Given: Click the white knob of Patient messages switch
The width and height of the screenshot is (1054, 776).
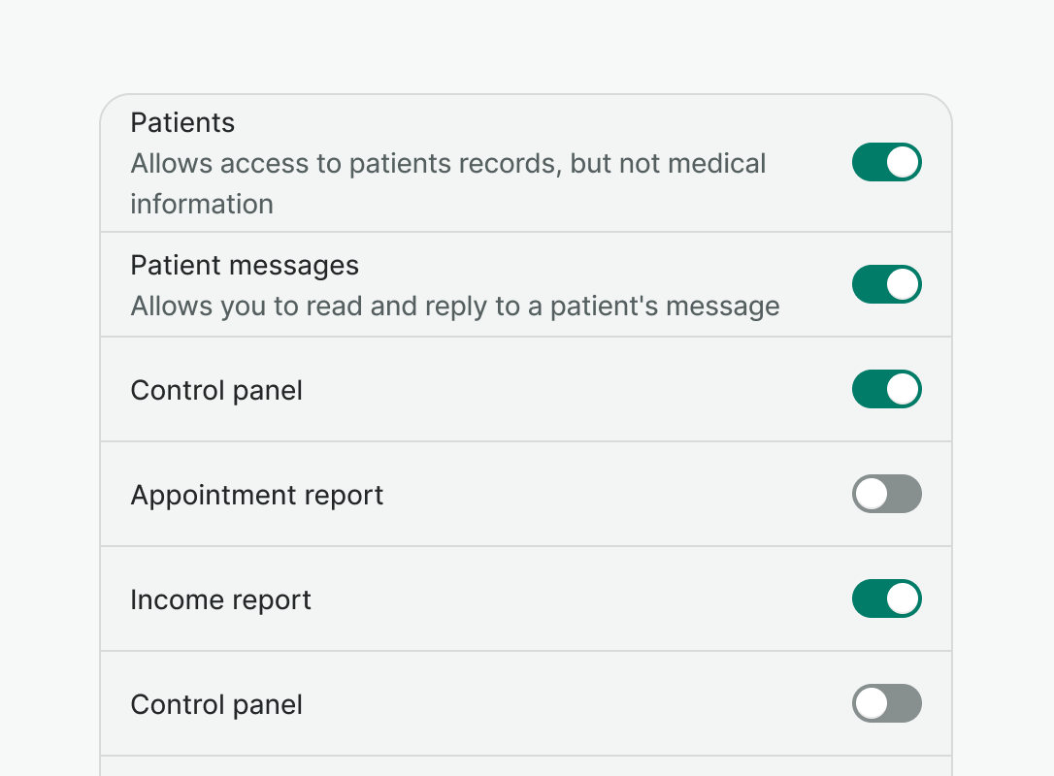Looking at the screenshot, I should click(903, 285).
